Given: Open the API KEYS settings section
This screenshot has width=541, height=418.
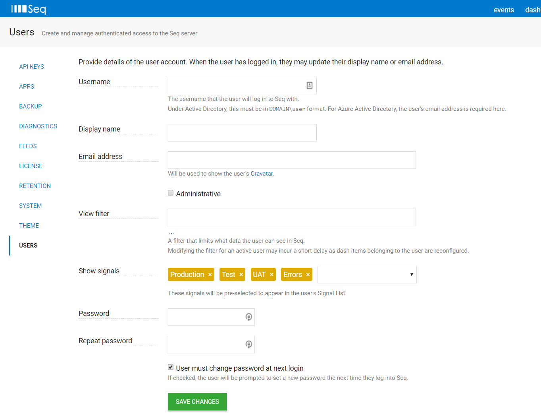Looking at the screenshot, I should point(31,66).
